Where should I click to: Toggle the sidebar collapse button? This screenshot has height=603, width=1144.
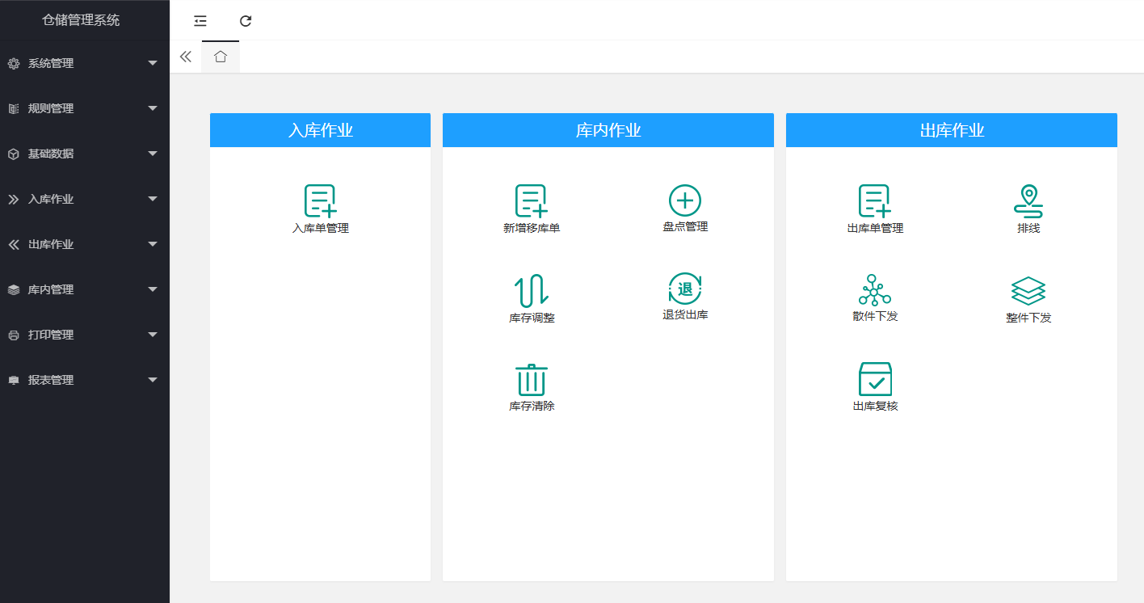coord(200,21)
